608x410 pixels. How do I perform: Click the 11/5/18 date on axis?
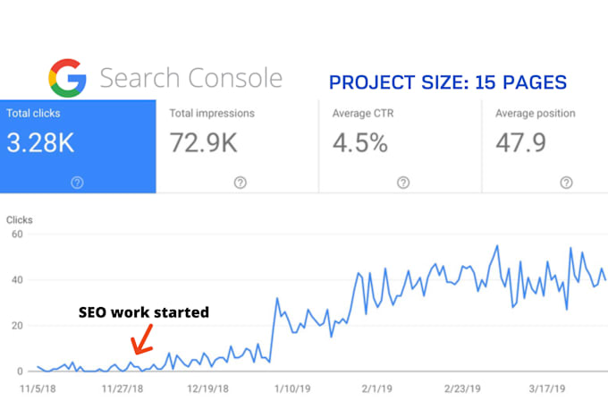(38, 389)
